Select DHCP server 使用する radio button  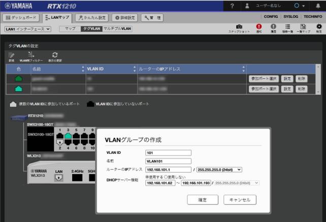(147, 177)
